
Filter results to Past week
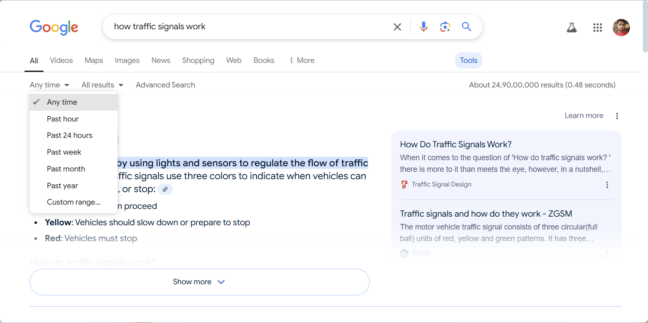click(74, 152)
